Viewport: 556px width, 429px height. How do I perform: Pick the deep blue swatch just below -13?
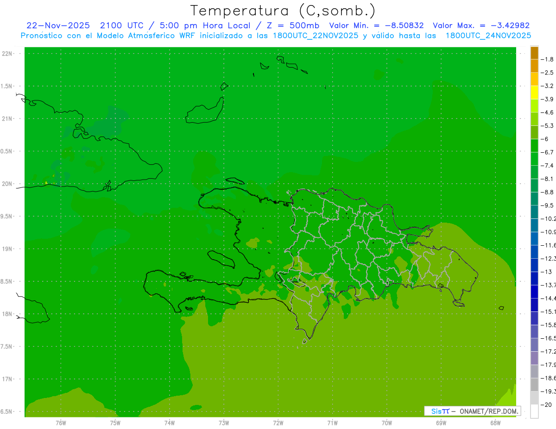(x=534, y=278)
